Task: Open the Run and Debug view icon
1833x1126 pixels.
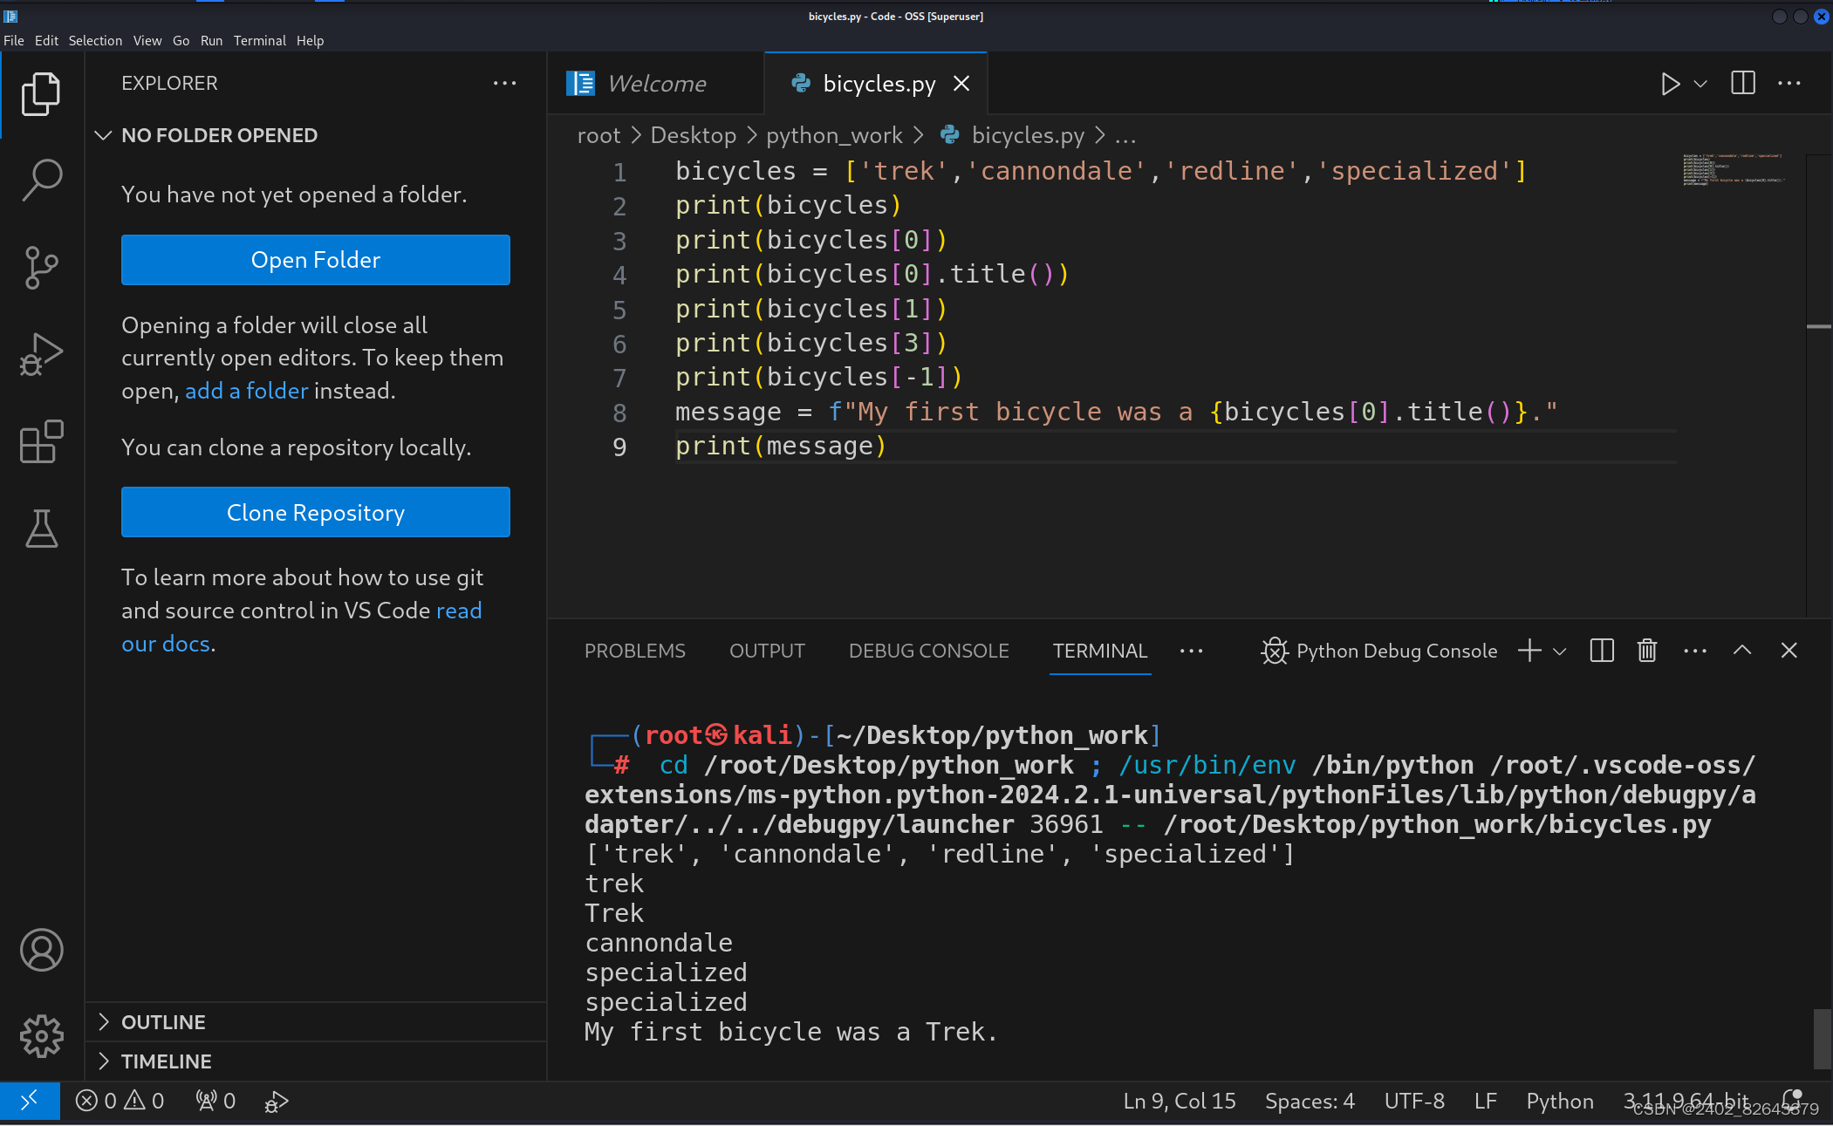Action: coord(41,355)
